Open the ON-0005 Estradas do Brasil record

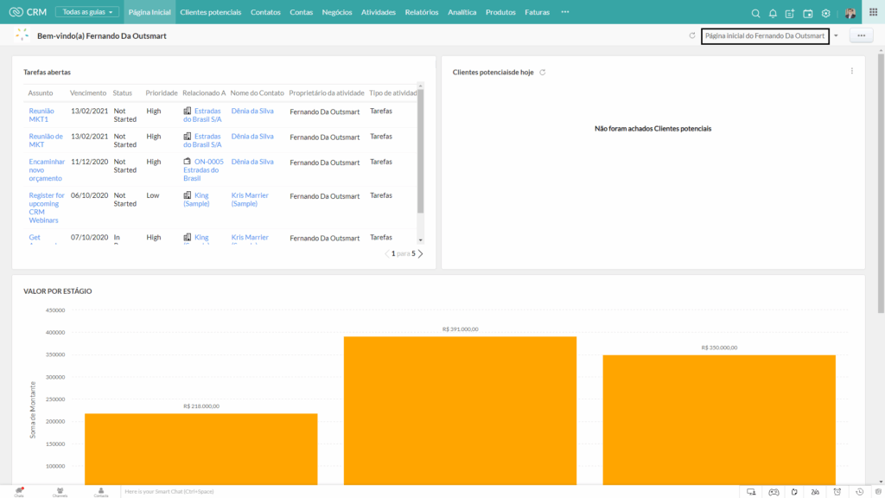coord(203,170)
